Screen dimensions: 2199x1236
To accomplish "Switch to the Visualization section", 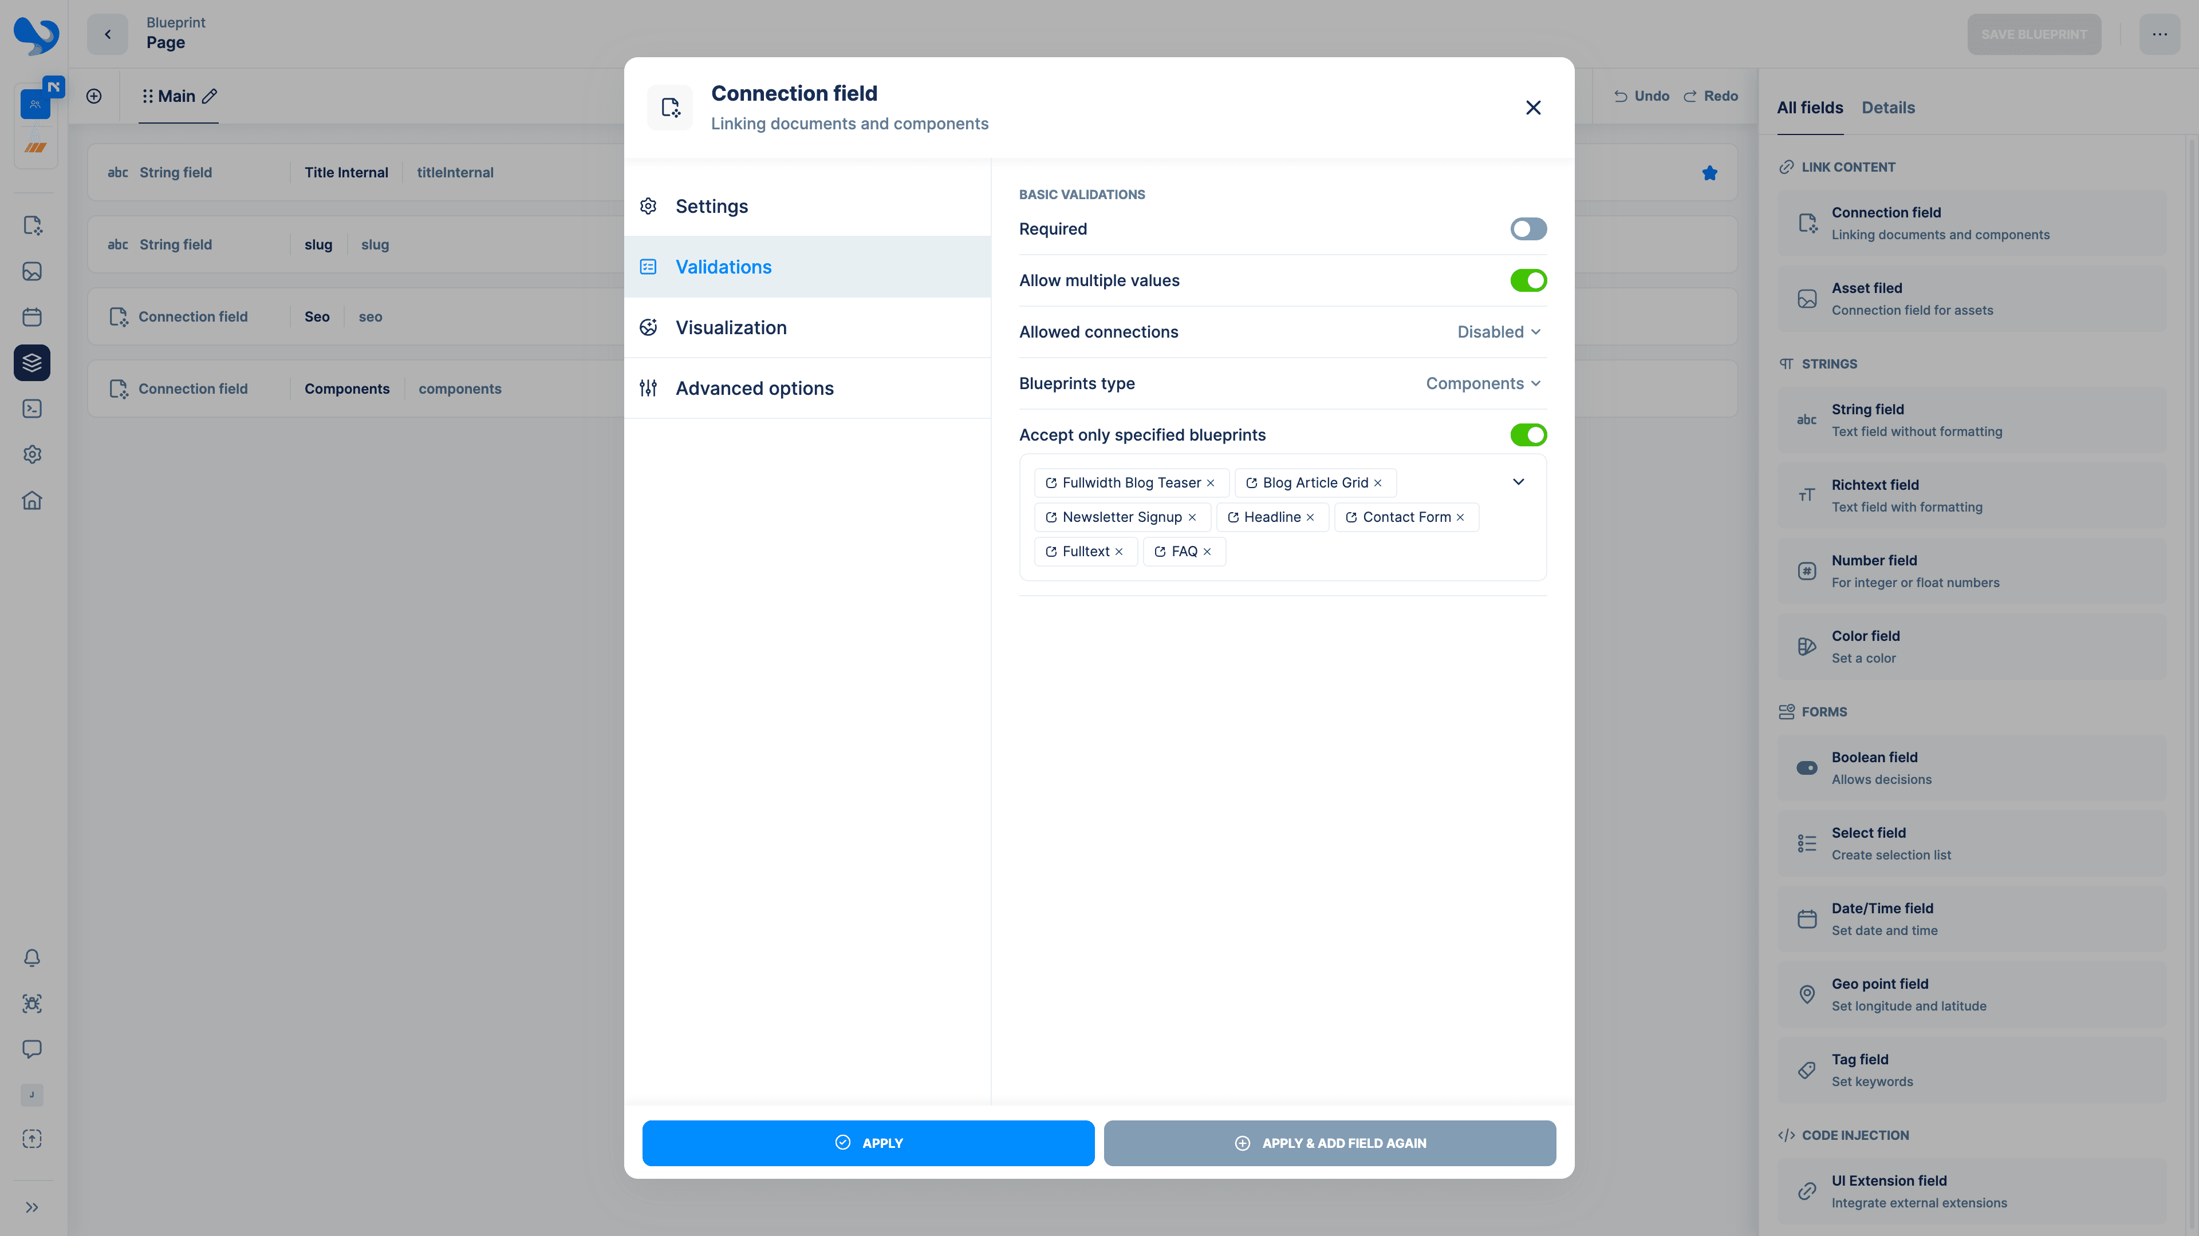I will [x=731, y=327].
